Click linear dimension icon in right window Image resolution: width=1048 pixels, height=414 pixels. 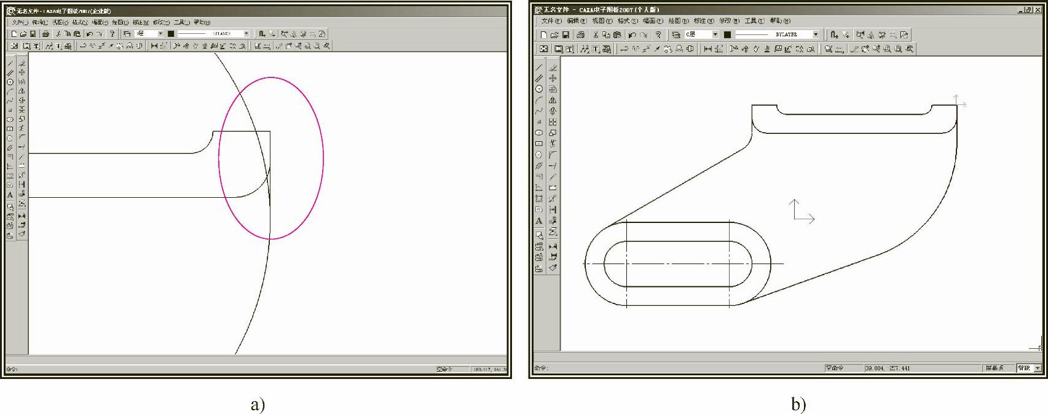pos(708,49)
